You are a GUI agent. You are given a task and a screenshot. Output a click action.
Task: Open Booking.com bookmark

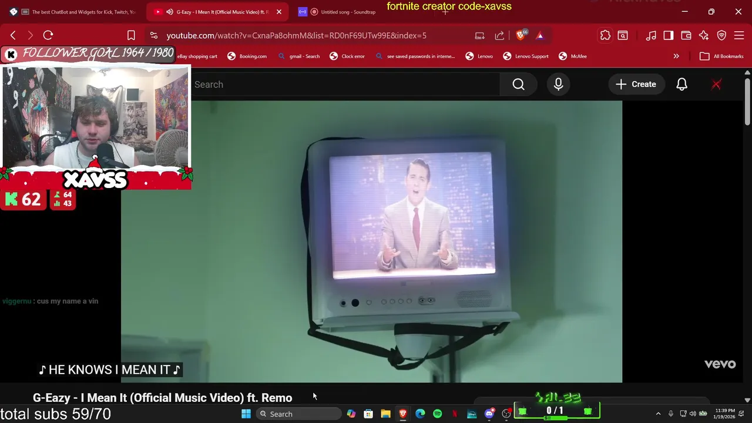pyautogui.click(x=247, y=56)
